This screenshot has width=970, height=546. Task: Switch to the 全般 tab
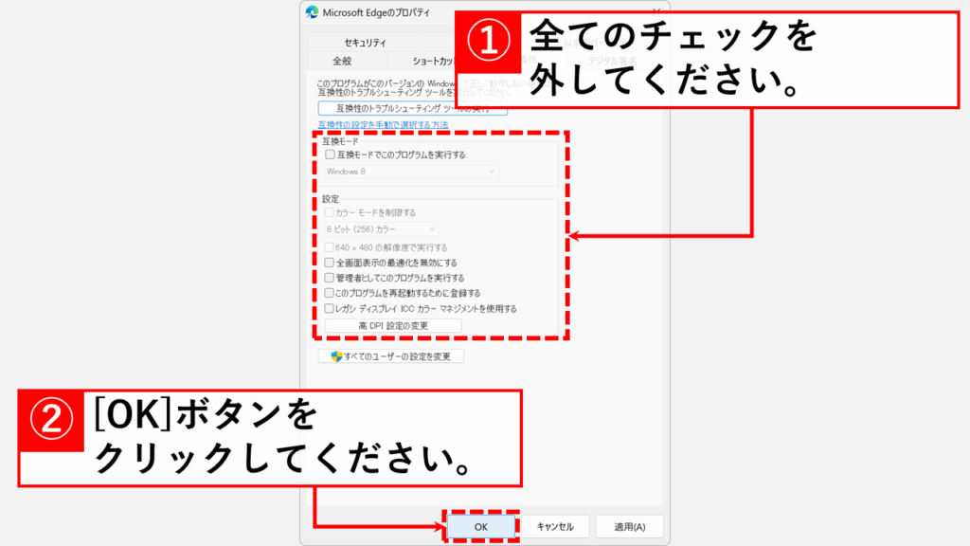[x=342, y=61]
